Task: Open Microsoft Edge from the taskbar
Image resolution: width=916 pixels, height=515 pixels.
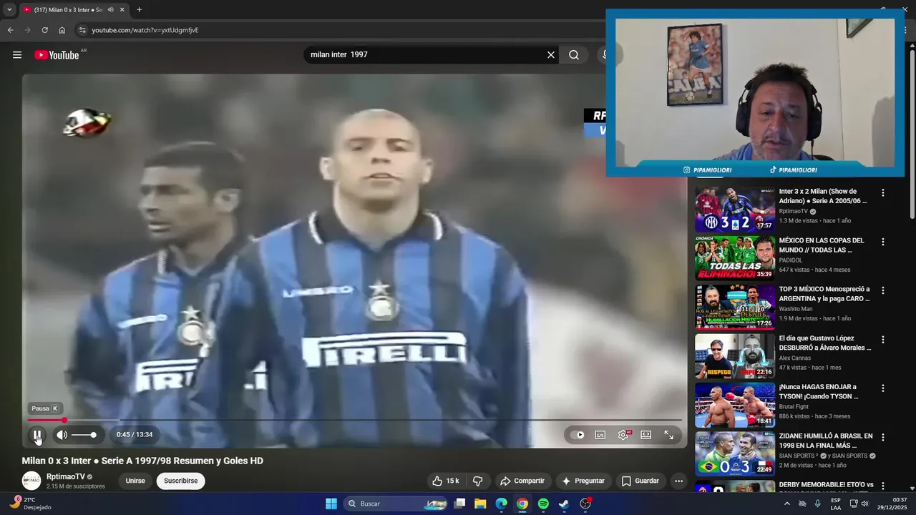Action: pos(502,504)
